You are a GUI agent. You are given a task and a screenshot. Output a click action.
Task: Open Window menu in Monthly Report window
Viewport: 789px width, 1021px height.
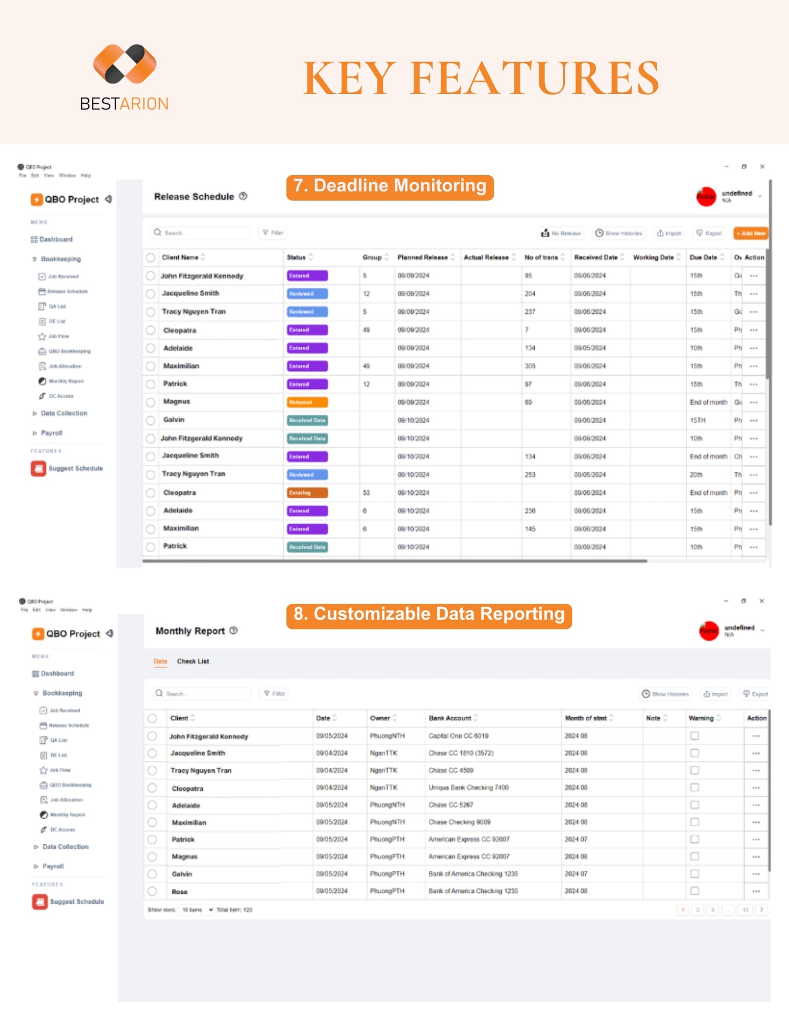(68, 610)
